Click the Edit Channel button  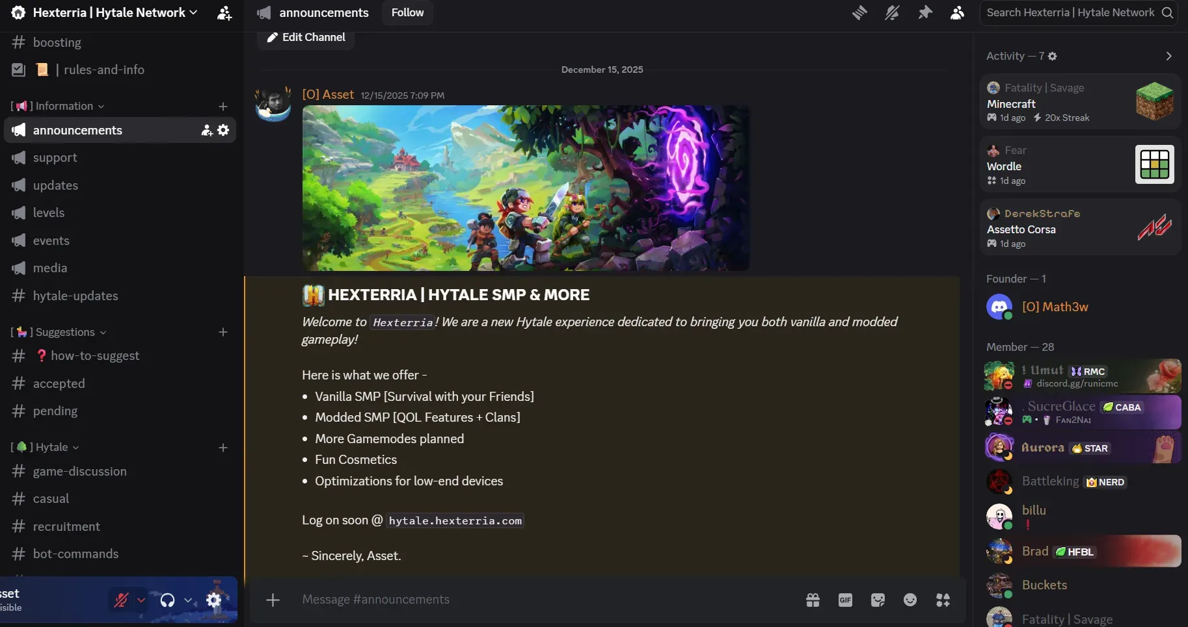pos(306,38)
